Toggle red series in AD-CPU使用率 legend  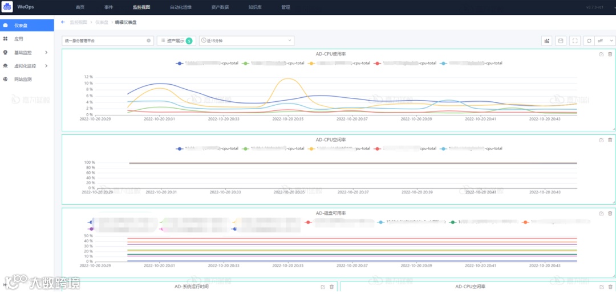pyautogui.click(x=405, y=63)
